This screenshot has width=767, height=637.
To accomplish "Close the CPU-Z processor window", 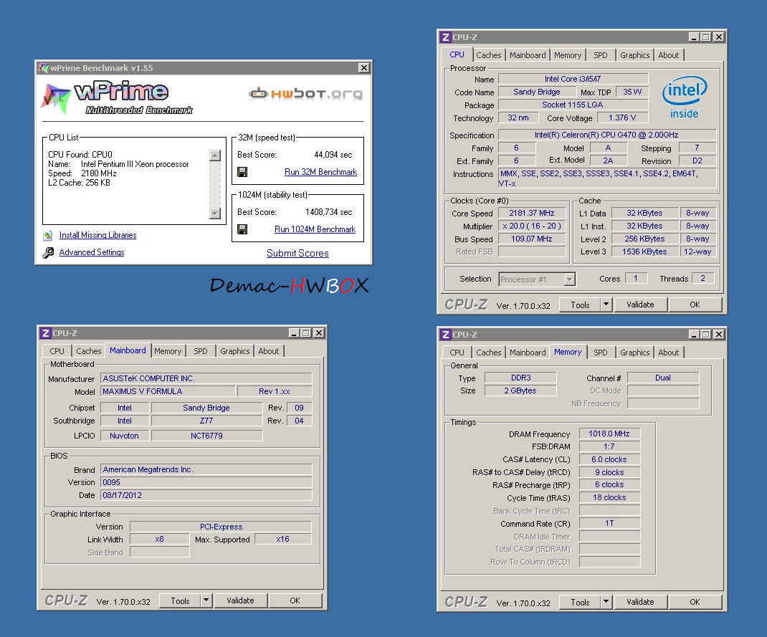I will tap(718, 37).
